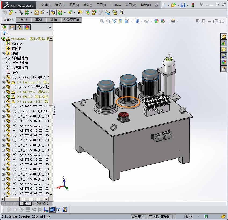The height and width of the screenshot is (220, 228).
Task: Open the 工具(T) menu
Action: (101, 5)
